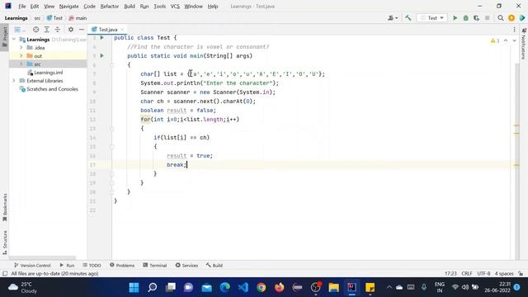Viewport: 528px width, 297px height.
Task: Click line separator CRLF in status bar
Action: 467,273
